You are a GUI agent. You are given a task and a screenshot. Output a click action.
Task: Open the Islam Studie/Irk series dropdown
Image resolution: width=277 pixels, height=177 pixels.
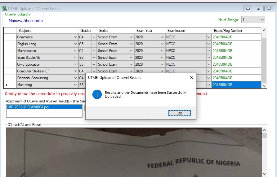131,58
